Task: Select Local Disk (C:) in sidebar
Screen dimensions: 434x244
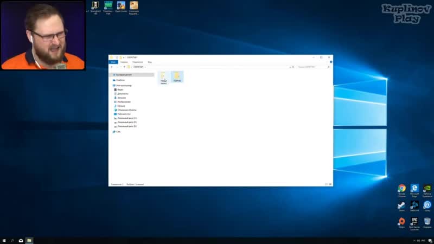Action: [x=125, y=118]
